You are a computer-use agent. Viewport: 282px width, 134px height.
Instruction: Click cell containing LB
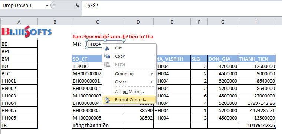[19, 125]
